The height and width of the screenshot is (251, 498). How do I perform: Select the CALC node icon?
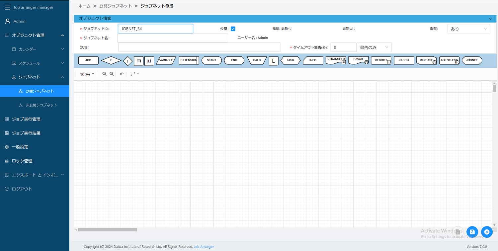coord(256,60)
